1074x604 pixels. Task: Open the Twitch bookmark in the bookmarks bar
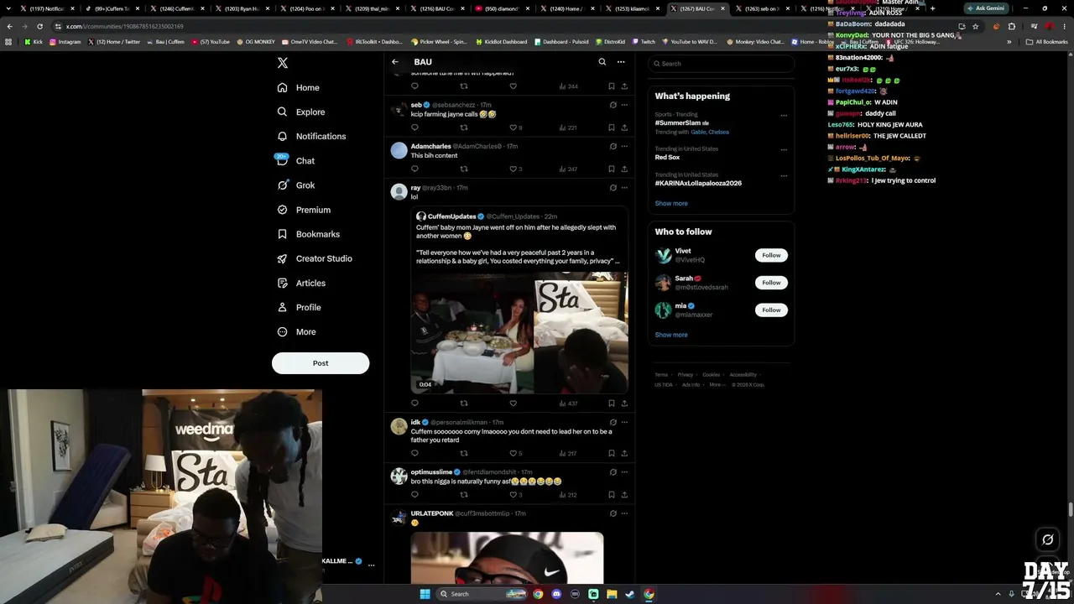pyautogui.click(x=644, y=42)
